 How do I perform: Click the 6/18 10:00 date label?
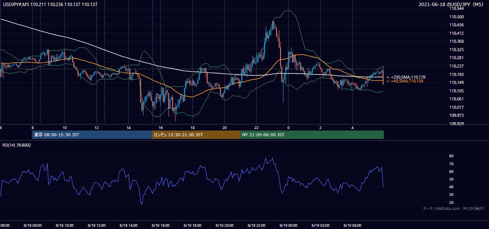click(64, 226)
